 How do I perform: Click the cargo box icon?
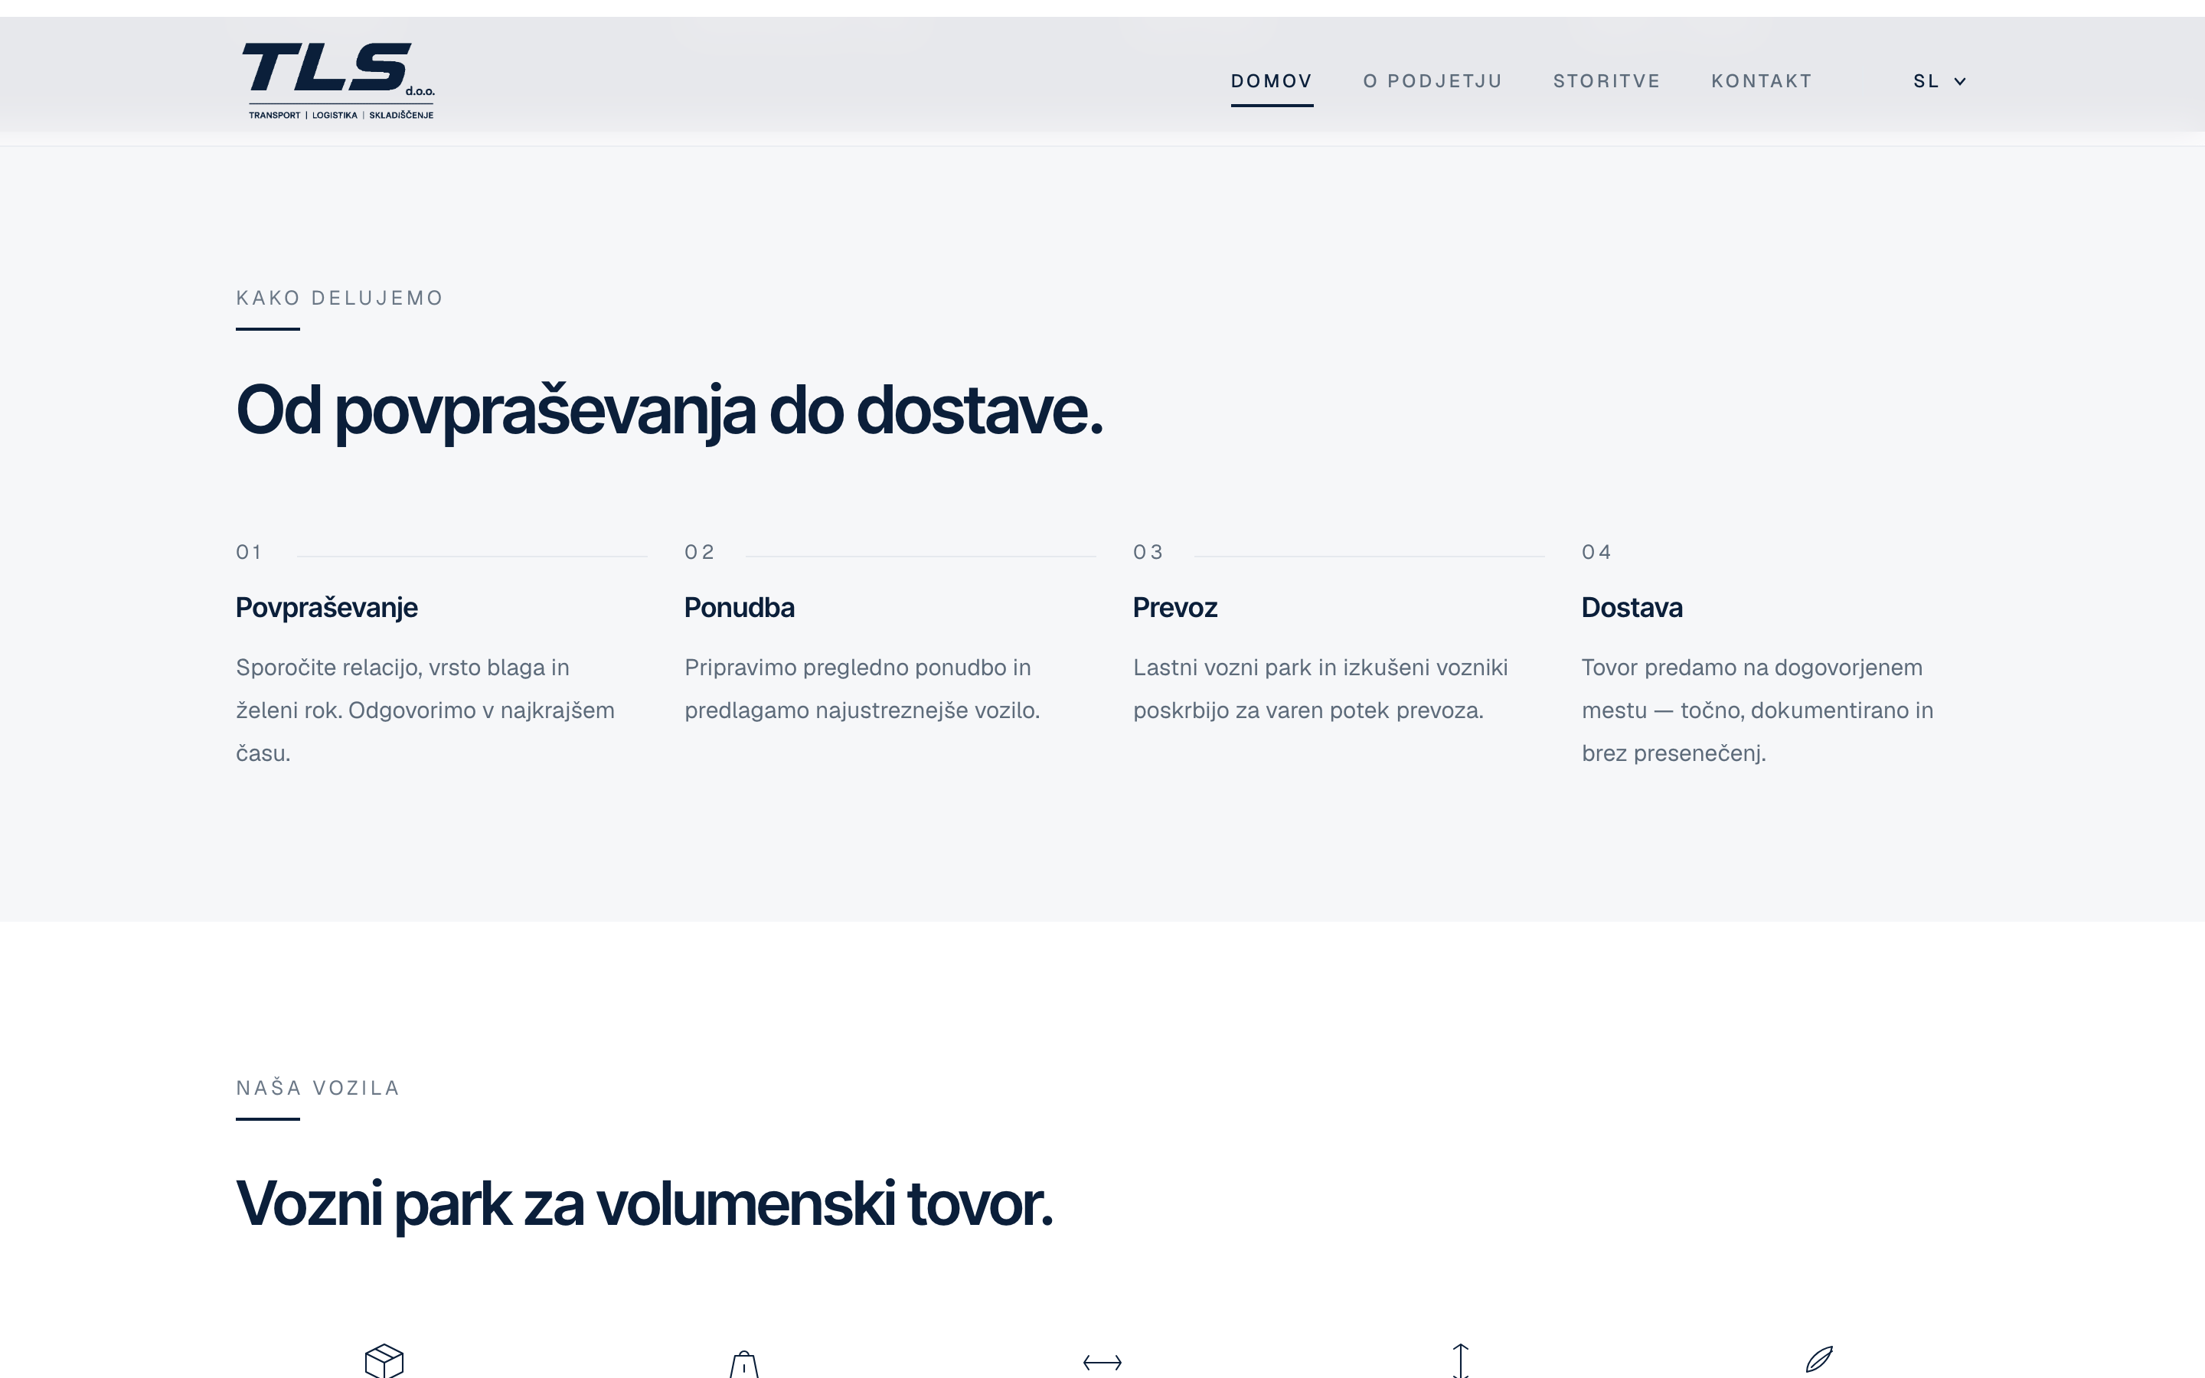tap(384, 1360)
